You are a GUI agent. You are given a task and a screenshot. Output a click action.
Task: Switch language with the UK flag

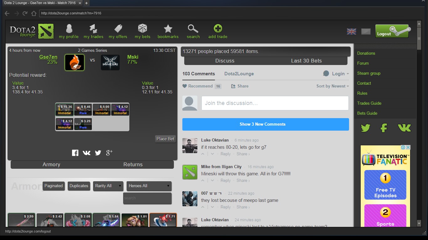pyautogui.click(x=352, y=31)
